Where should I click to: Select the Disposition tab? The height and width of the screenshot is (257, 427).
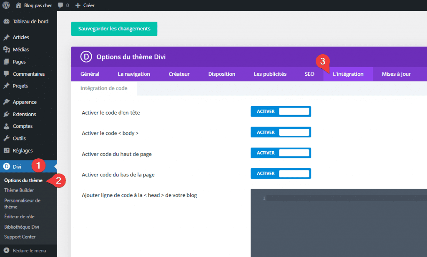click(222, 74)
